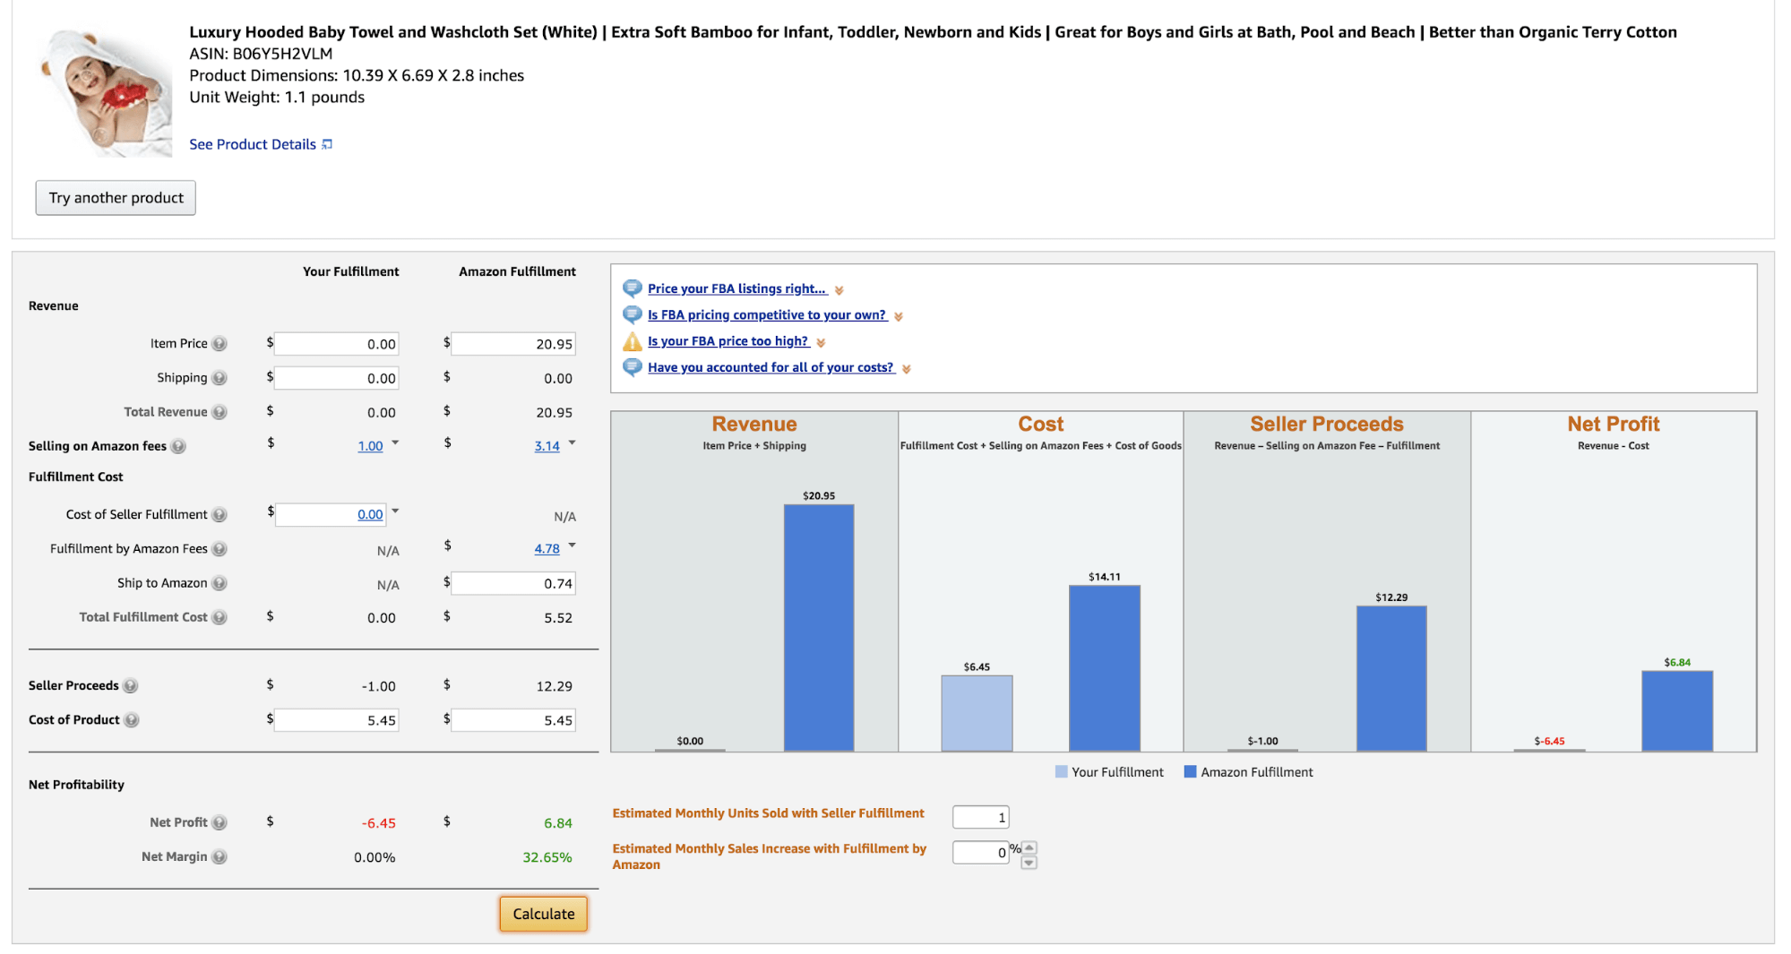Click the $14.11 Amazon Cost bar

click(x=1105, y=668)
